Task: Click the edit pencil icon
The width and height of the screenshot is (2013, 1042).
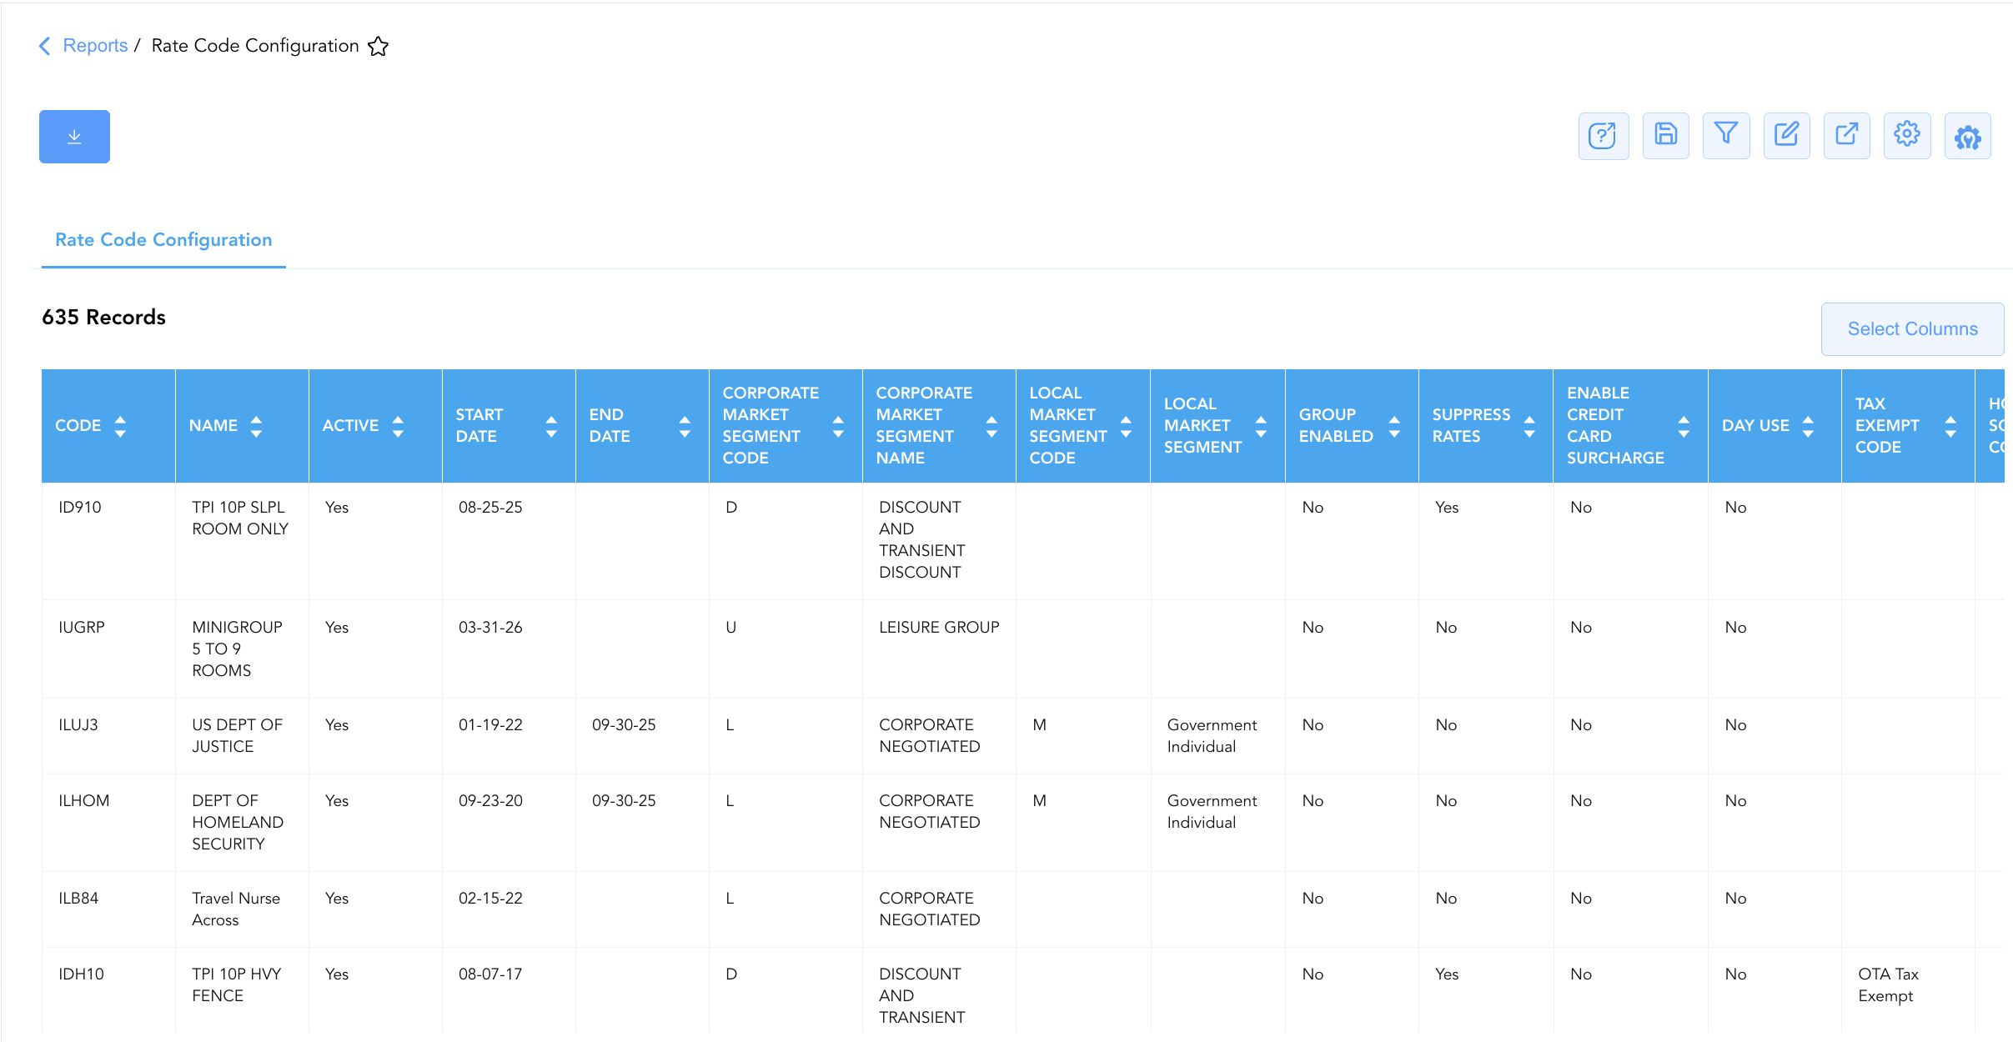Action: click(1786, 136)
